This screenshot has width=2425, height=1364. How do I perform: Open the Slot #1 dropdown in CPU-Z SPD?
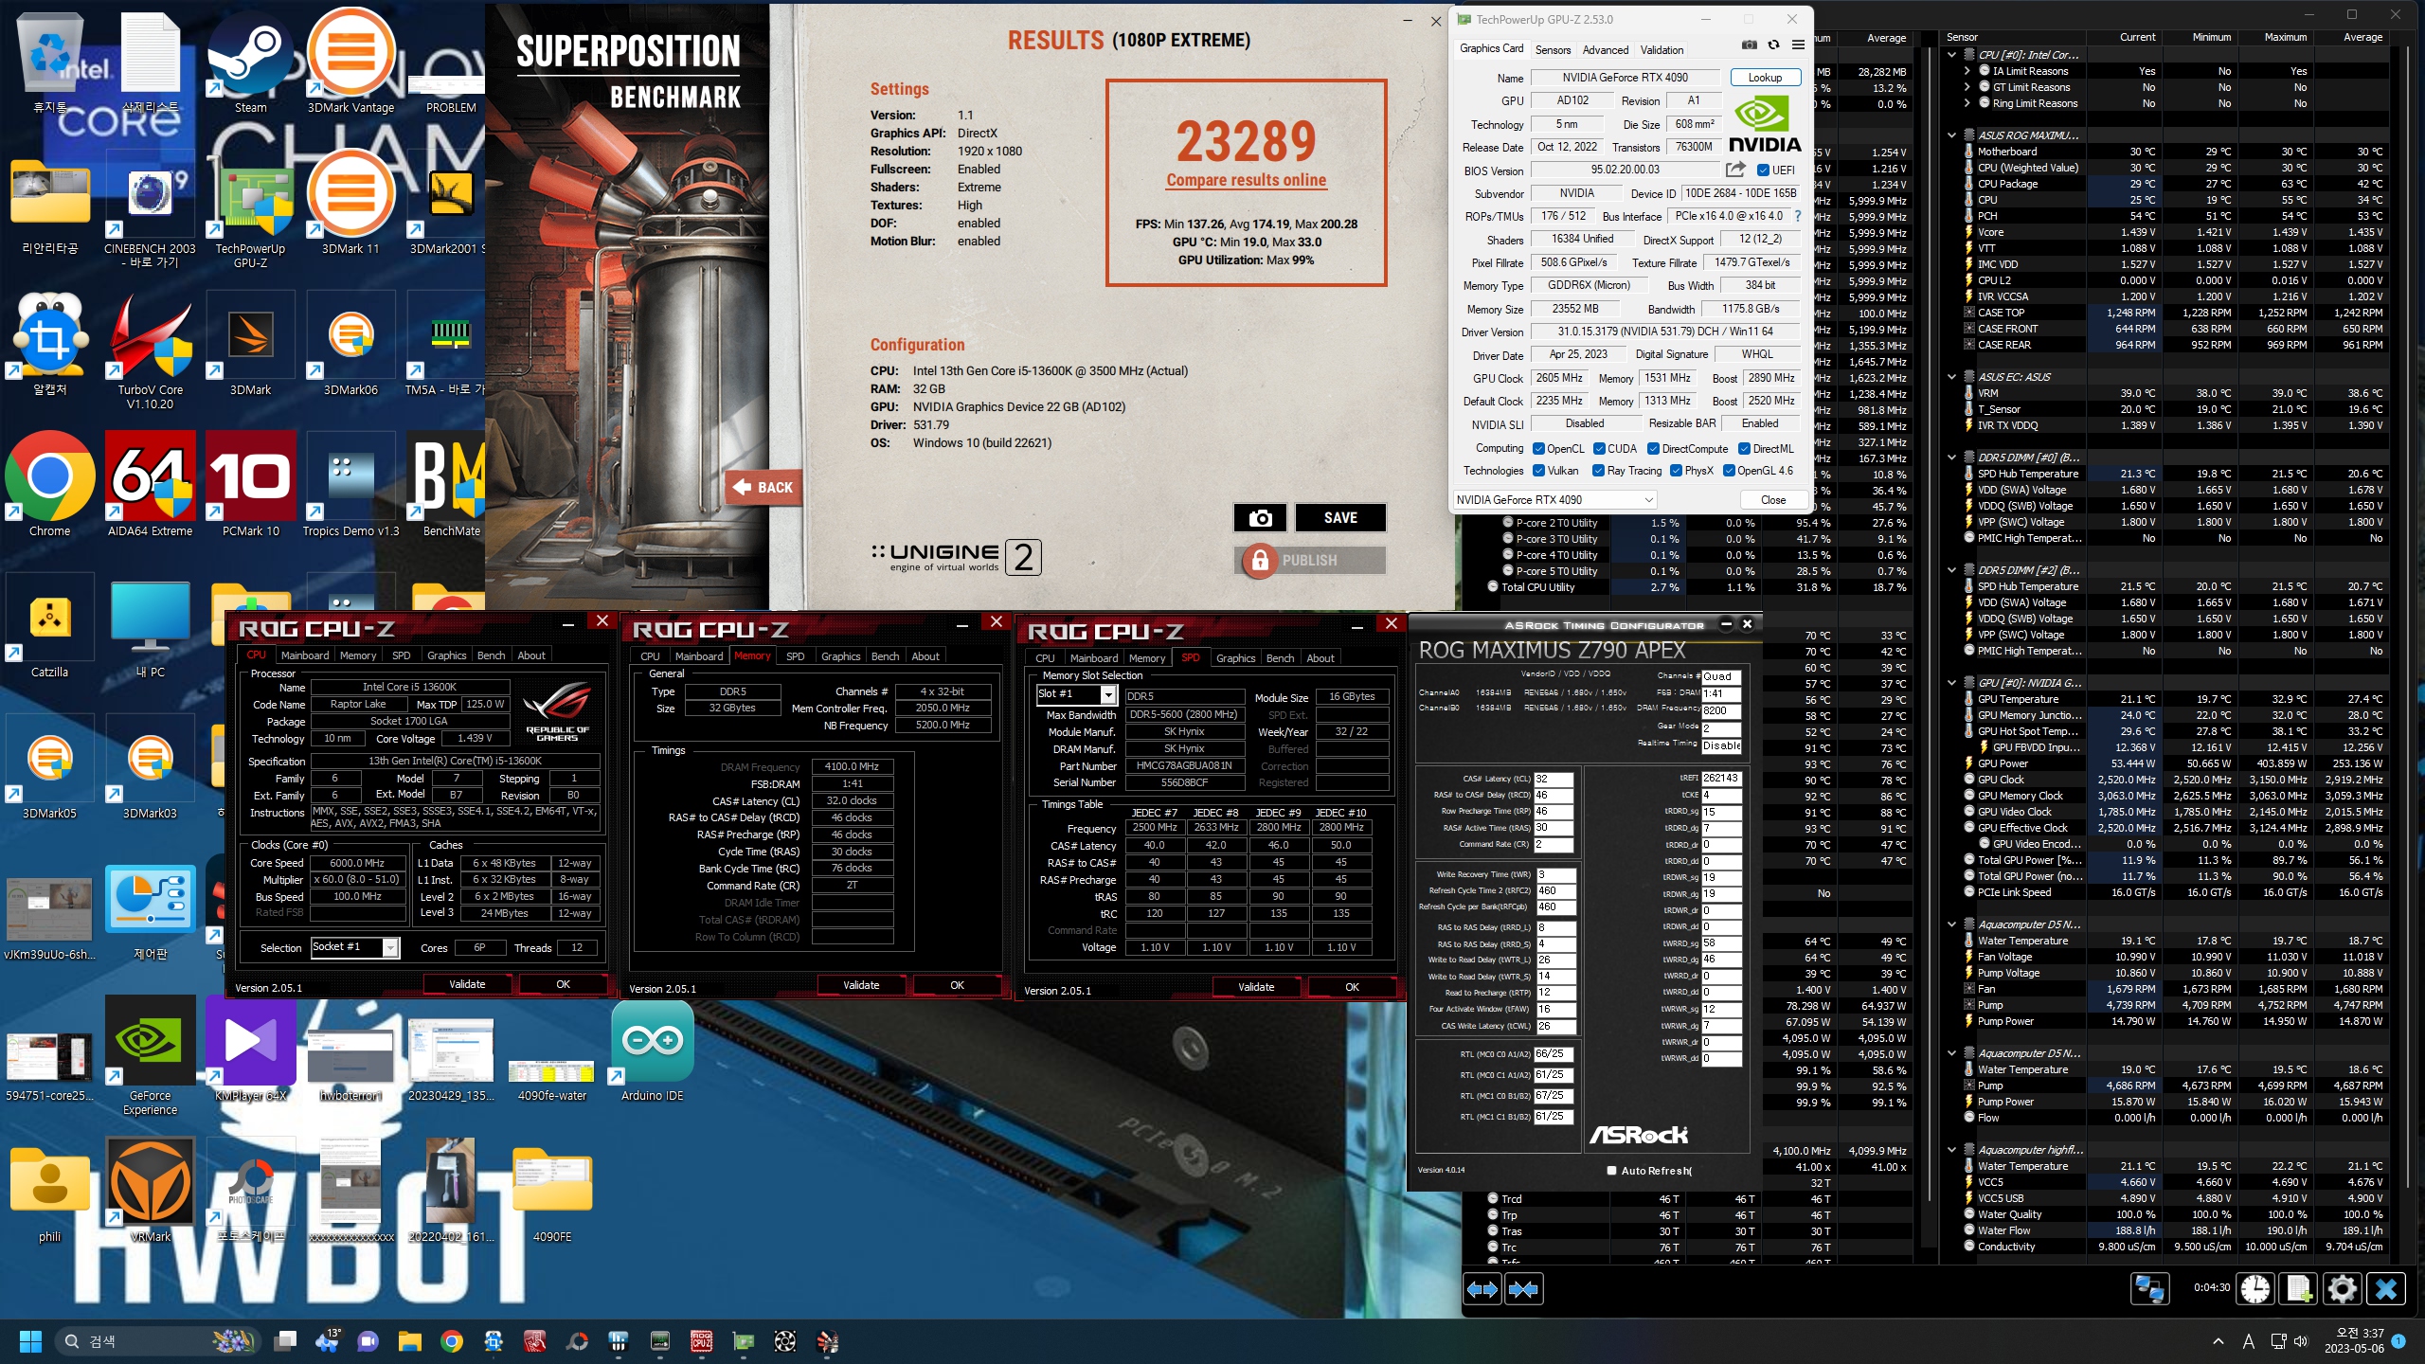[1107, 695]
